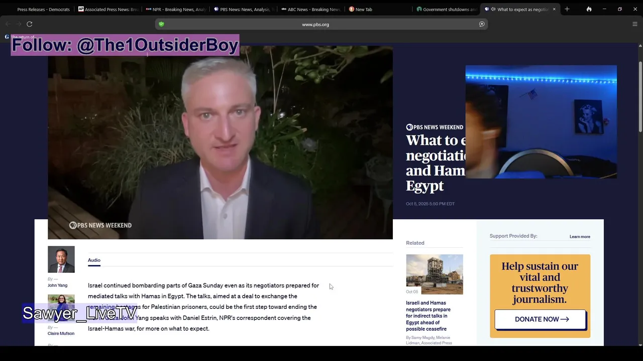
Task: Switch to the Press Releases - Democrats tab
Action: click(43, 9)
